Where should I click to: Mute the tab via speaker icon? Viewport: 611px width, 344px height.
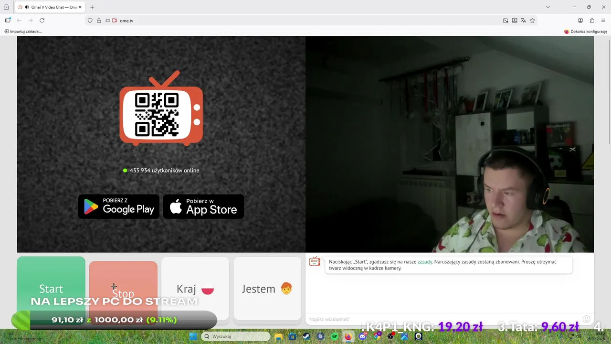point(27,7)
